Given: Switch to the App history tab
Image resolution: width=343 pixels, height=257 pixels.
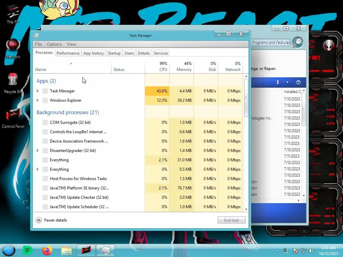Looking at the screenshot, I should point(94,53).
